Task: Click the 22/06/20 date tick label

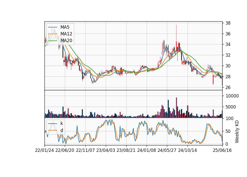Action: tap(65, 150)
